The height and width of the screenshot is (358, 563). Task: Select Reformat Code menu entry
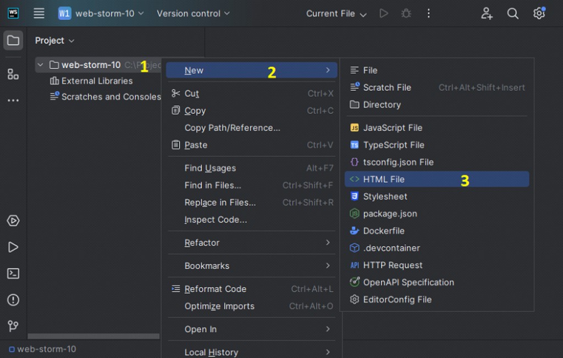251,289
